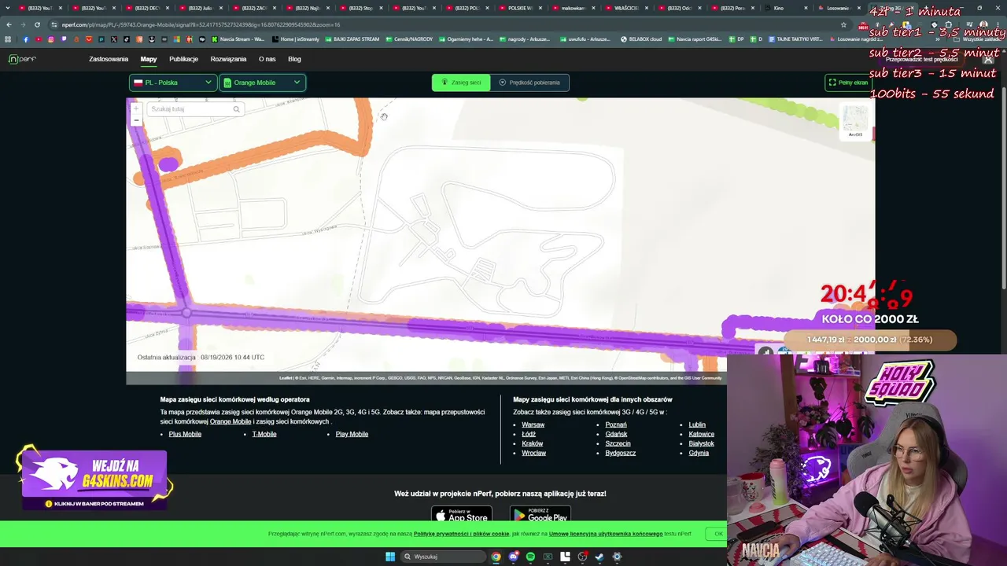The width and height of the screenshot is (1007, 566).
Task: Open the Wrocław coverage map link
Action: 533,453
